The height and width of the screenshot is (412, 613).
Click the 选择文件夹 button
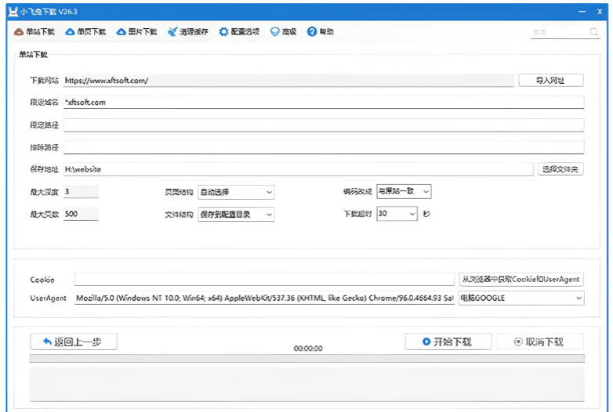click(560, 169)
